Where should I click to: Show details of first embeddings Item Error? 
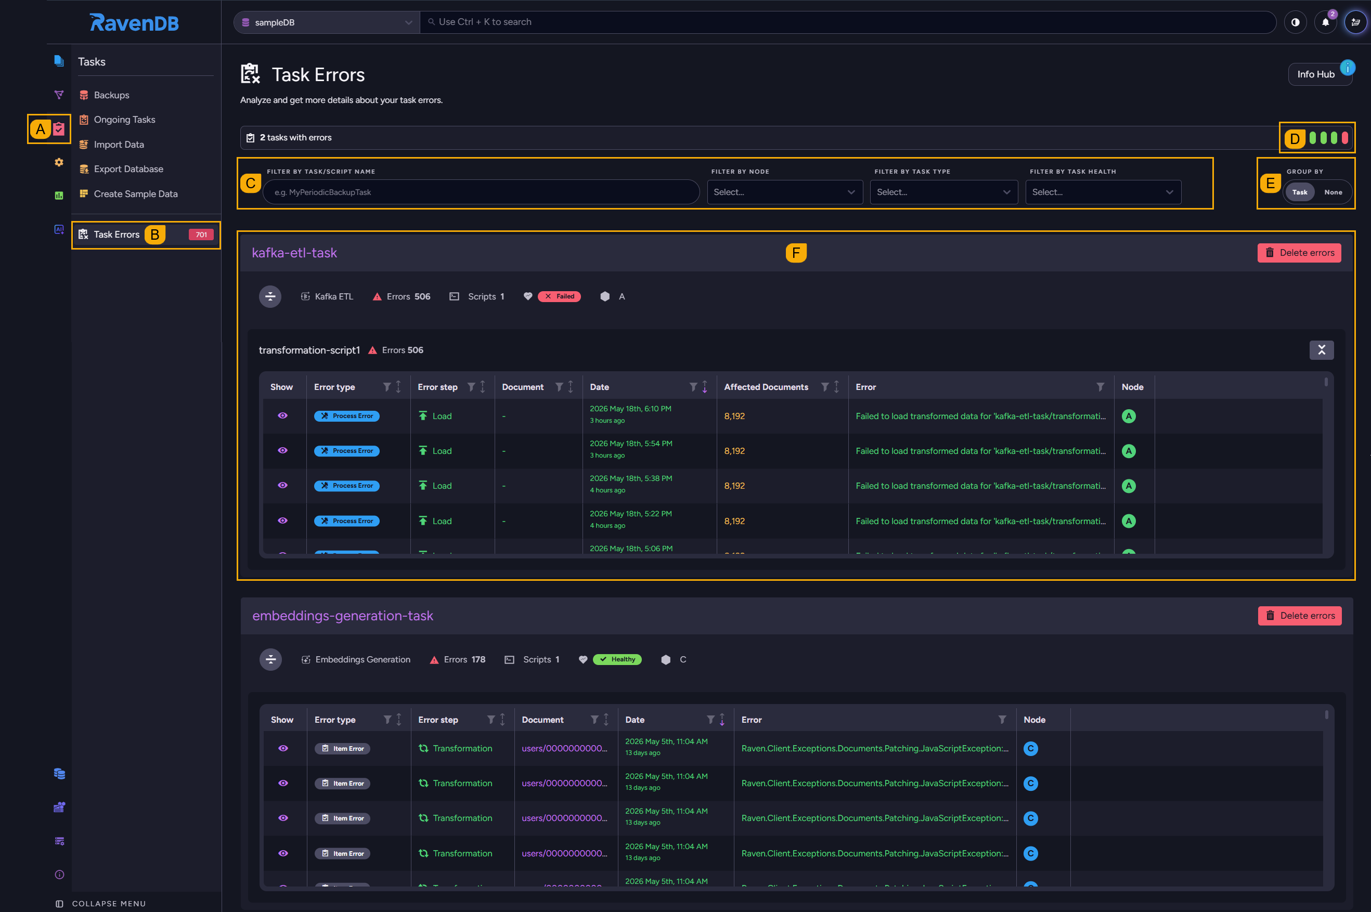point(283,748)
